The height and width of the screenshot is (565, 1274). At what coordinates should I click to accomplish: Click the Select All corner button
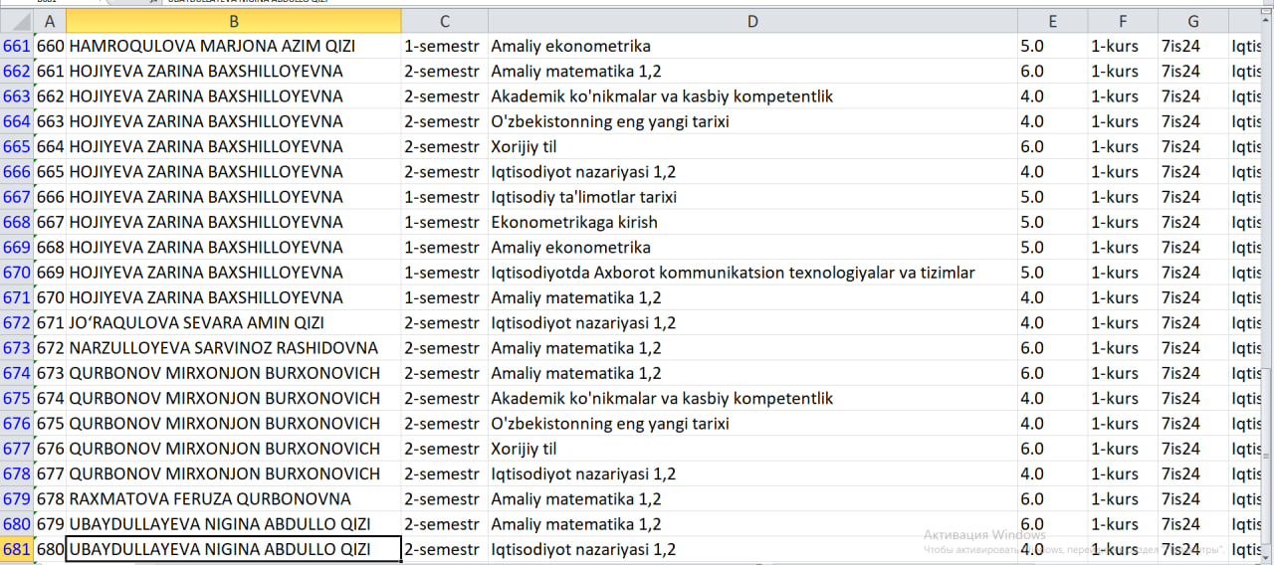[x=17, y=21]
